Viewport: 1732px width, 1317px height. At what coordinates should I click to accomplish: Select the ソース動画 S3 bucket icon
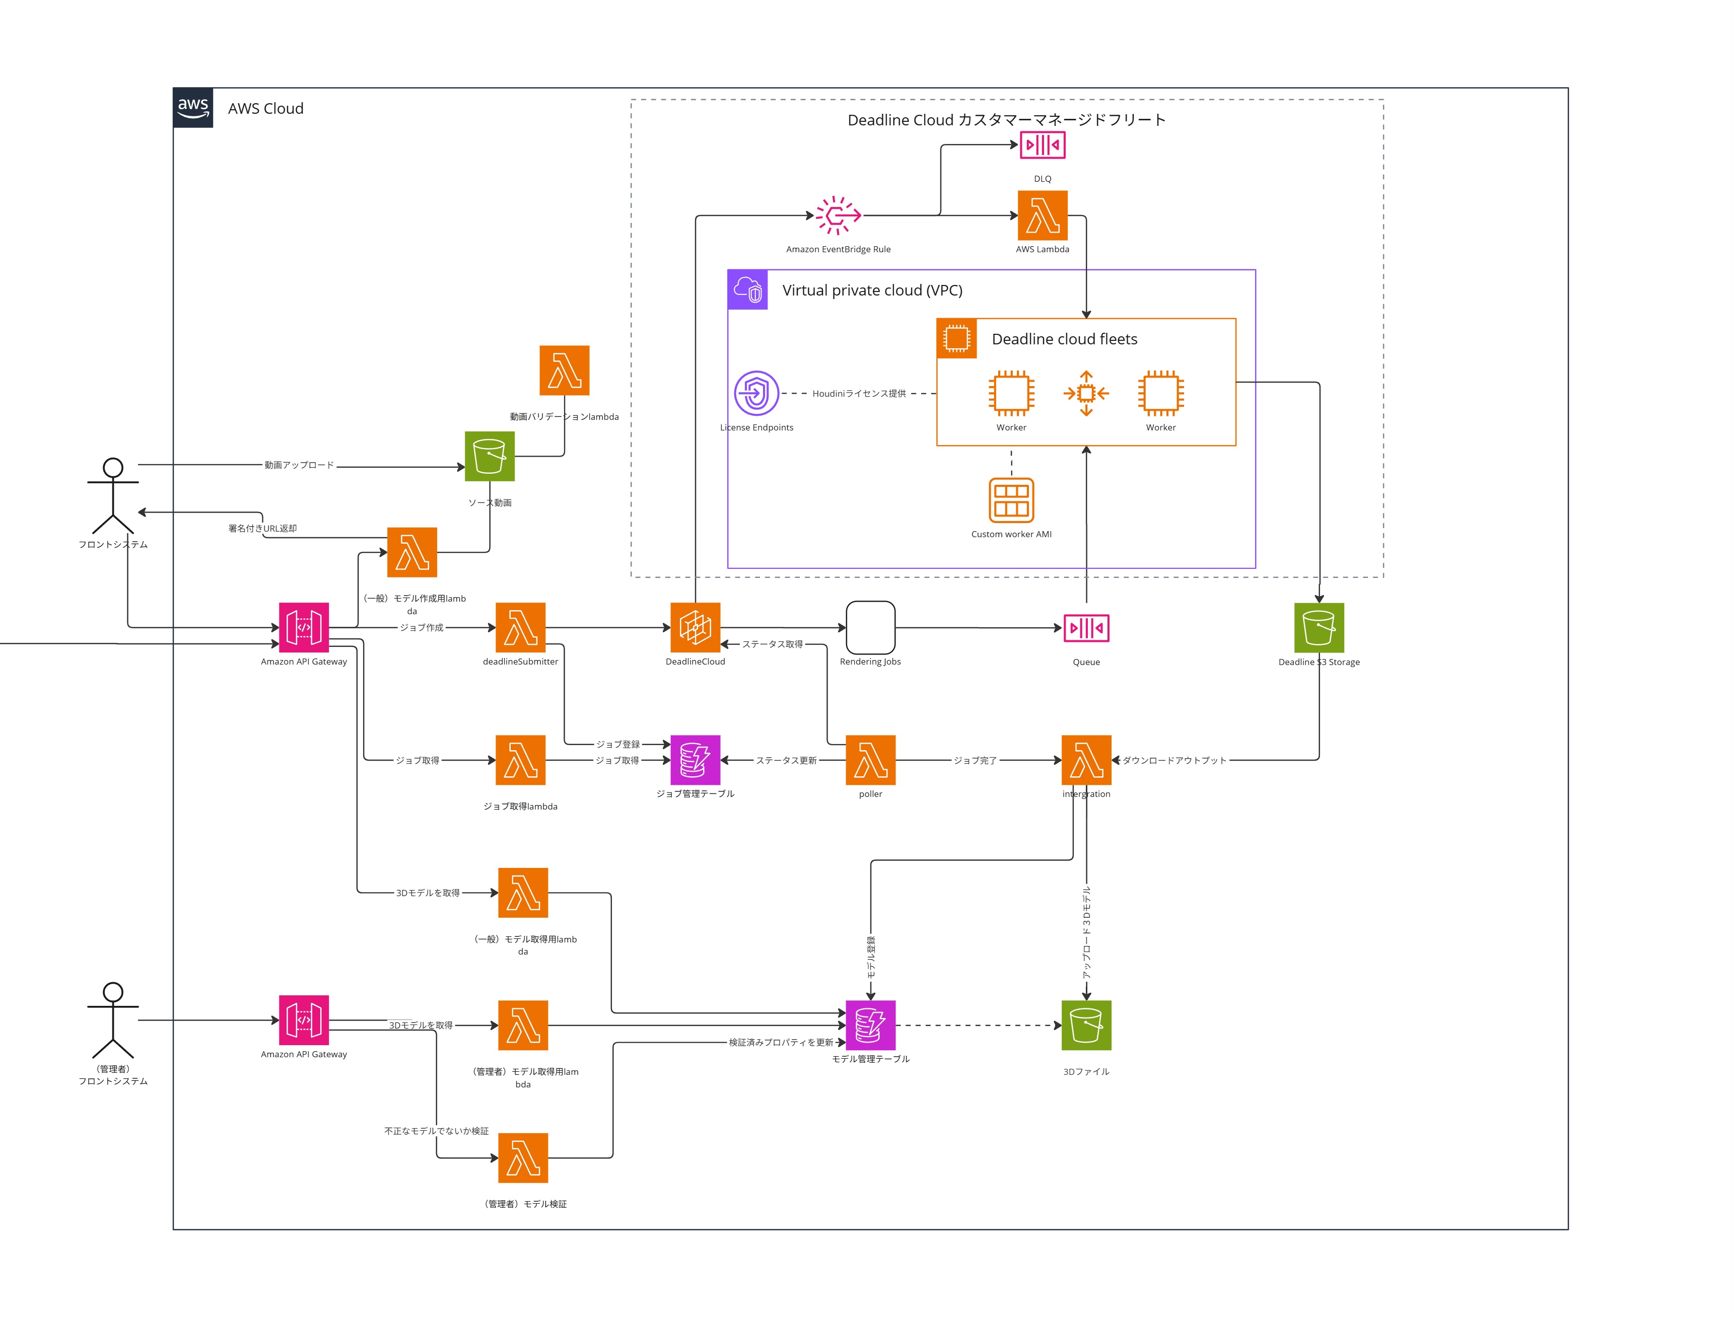[x=489, y=456]
